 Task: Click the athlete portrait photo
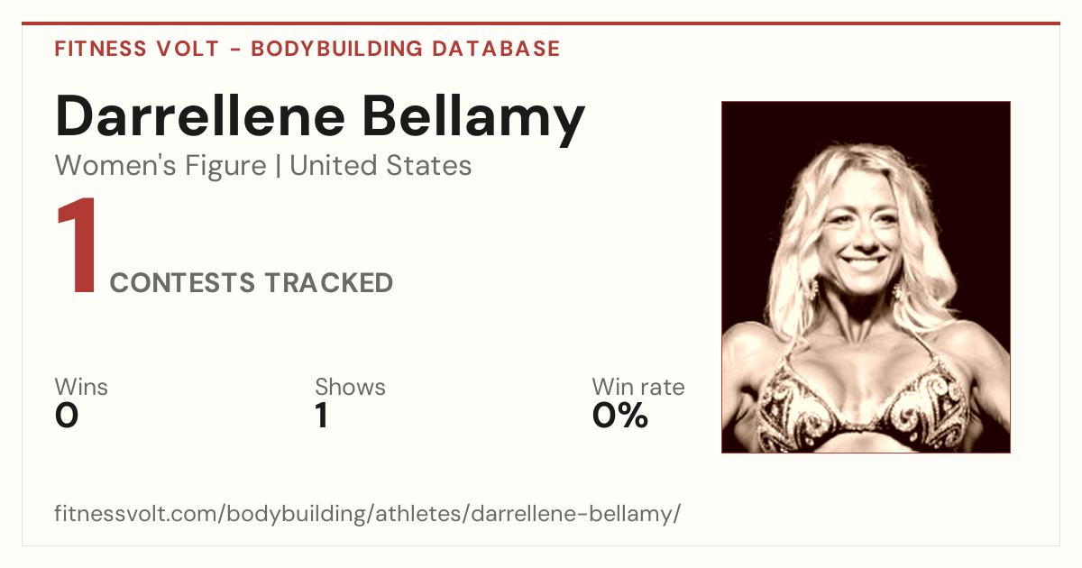[866, 277]
